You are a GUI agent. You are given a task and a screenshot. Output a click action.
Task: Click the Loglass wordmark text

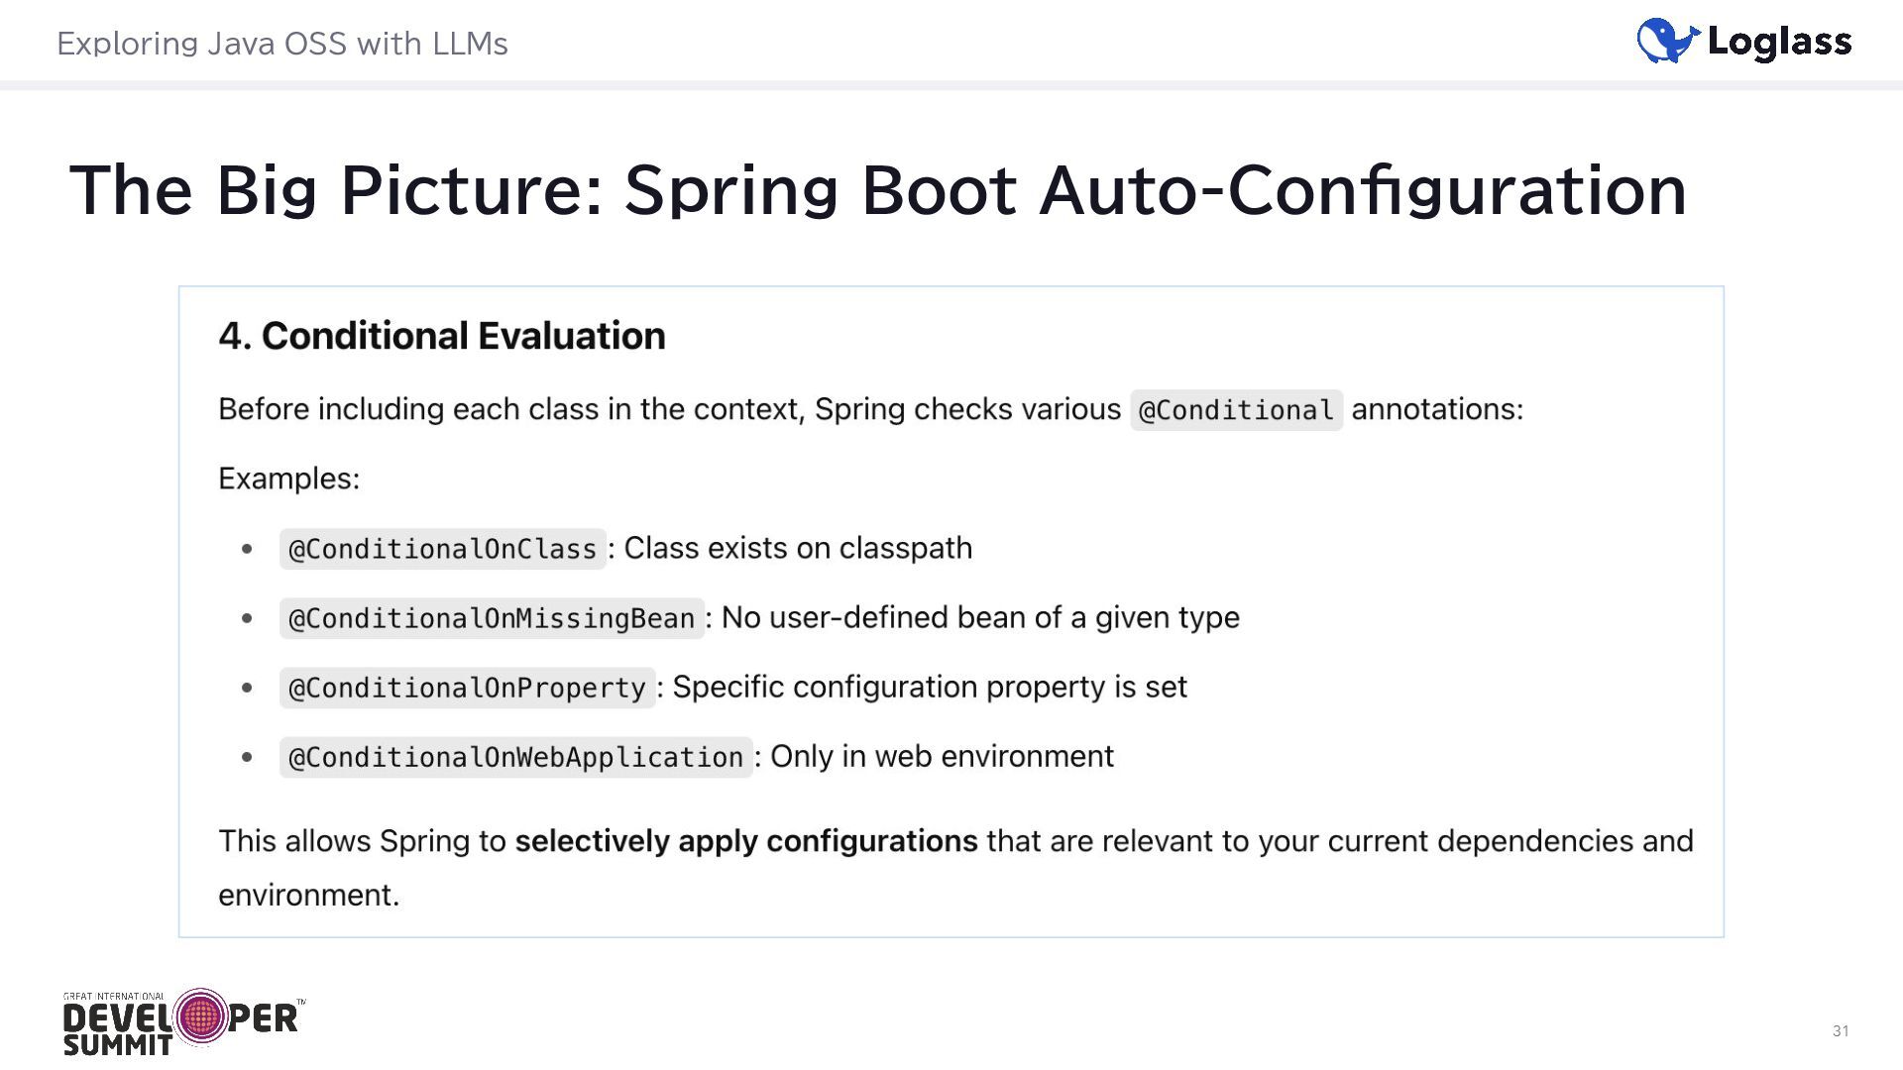pyautogui.click(x=1780, y=43)
